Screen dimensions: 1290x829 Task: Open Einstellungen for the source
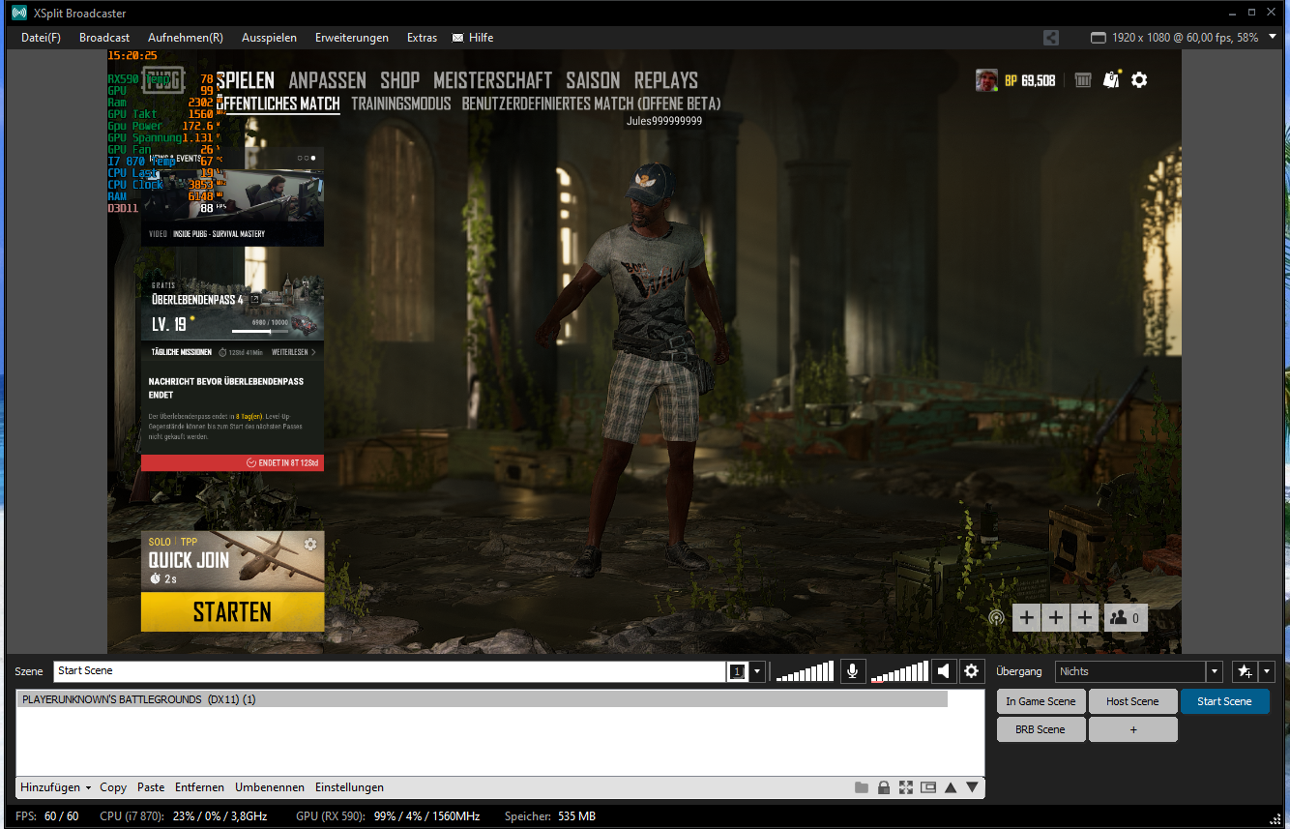coord(349,787)
